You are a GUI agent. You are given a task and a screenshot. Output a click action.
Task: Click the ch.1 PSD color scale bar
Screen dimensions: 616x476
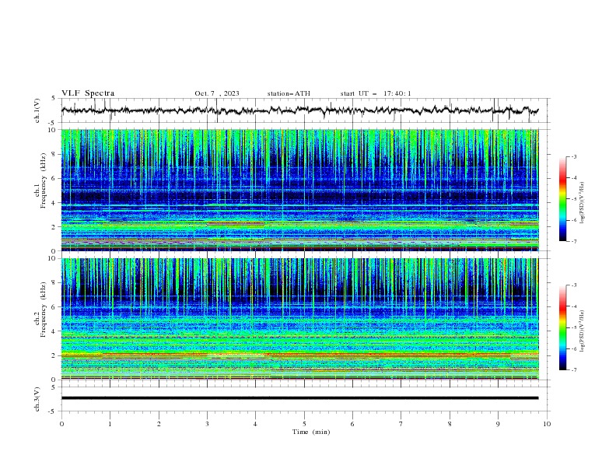(562, 199)
